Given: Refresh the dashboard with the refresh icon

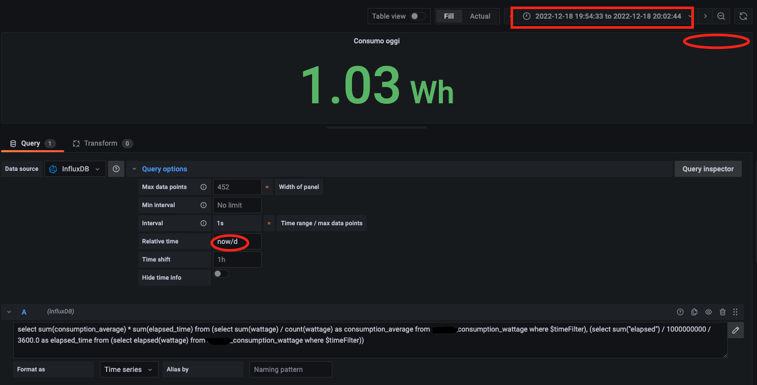Looking at the screenshot, I should point(743,16).
